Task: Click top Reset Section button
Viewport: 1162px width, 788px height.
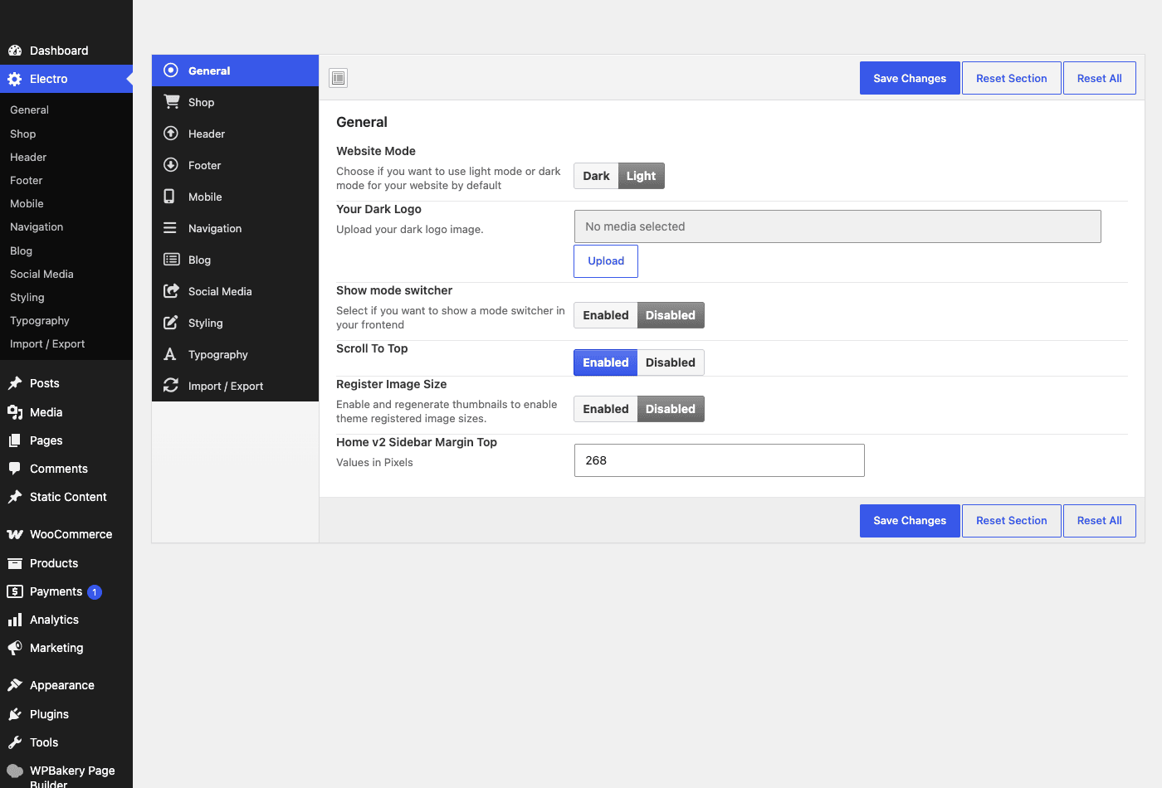Action: (x=1011, y=78)
